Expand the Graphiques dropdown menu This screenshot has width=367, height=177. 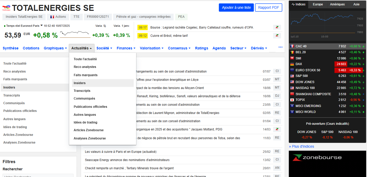(x=55, y=48)
